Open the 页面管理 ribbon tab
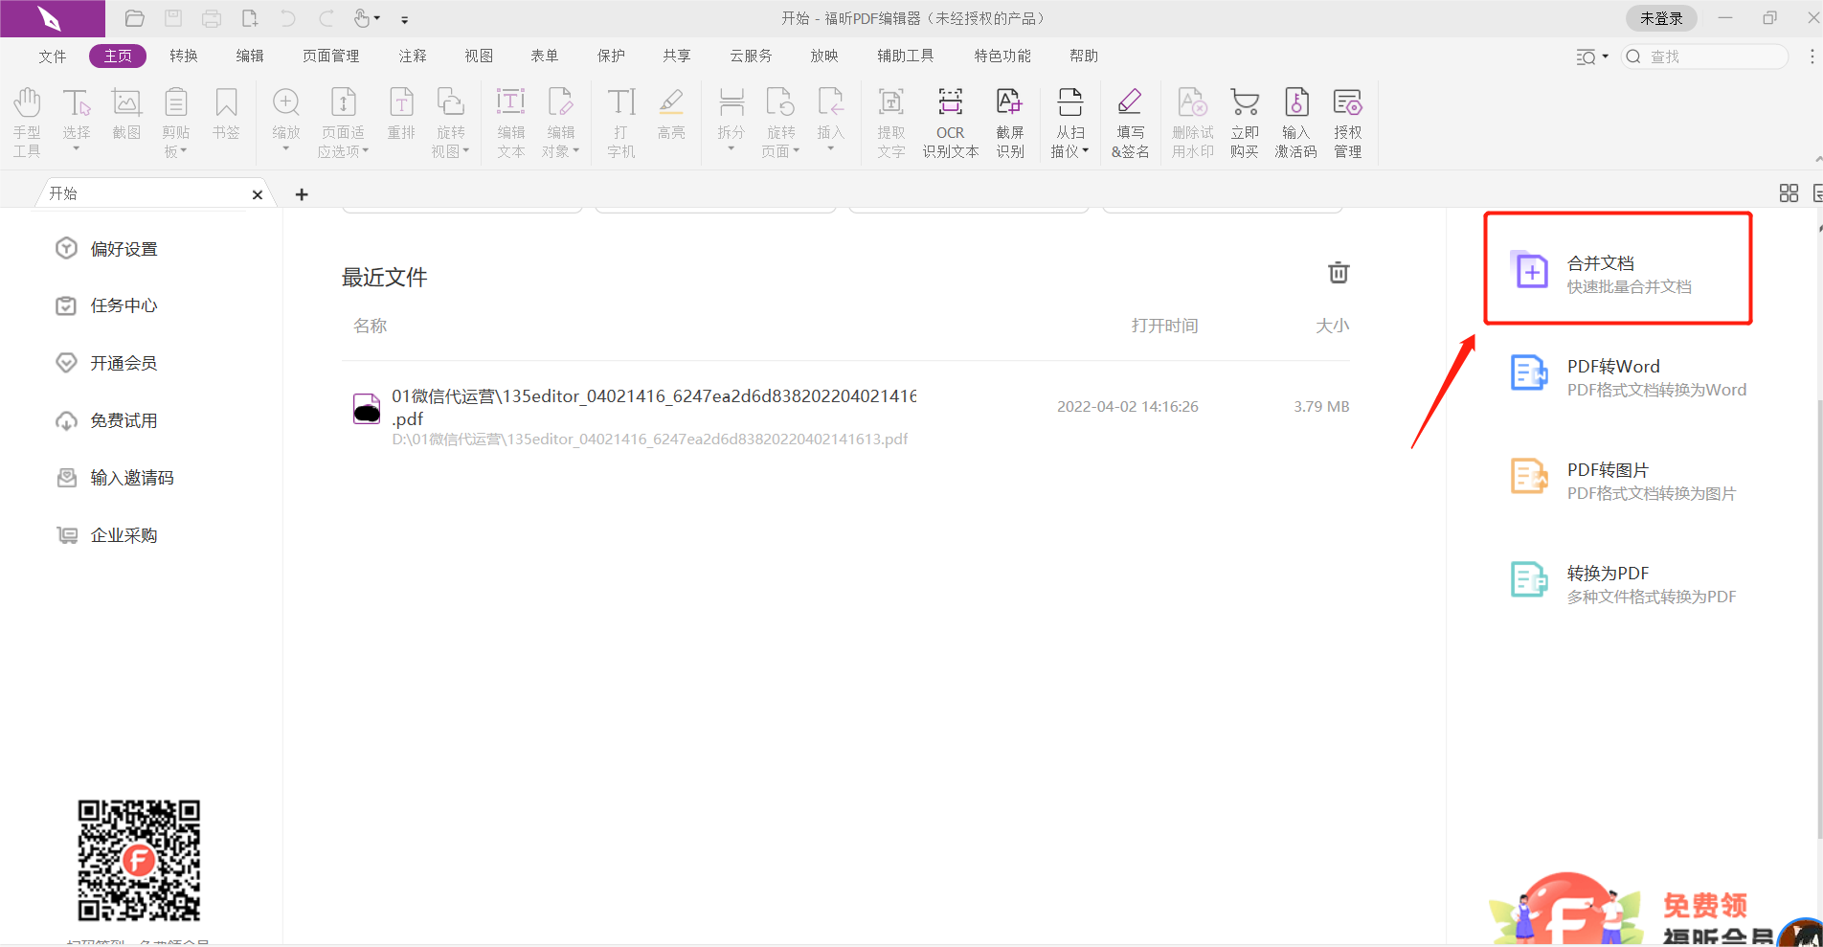This screenshot has height=947, width=1823. pyautogui.click(x=330, y=56)
